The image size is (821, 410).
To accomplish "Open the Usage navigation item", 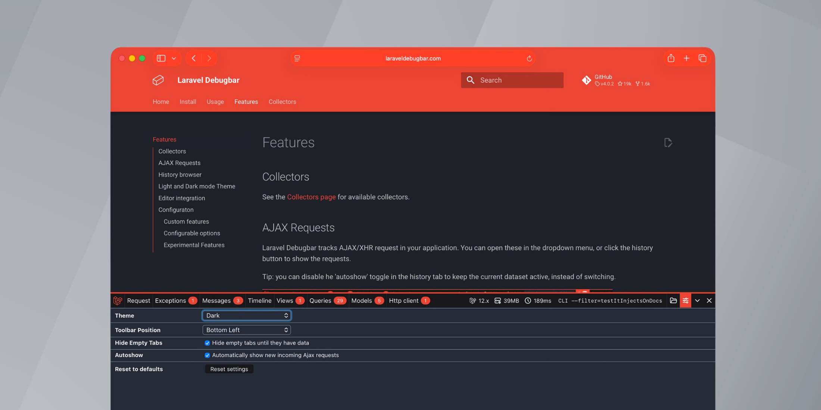I will 215,101.
